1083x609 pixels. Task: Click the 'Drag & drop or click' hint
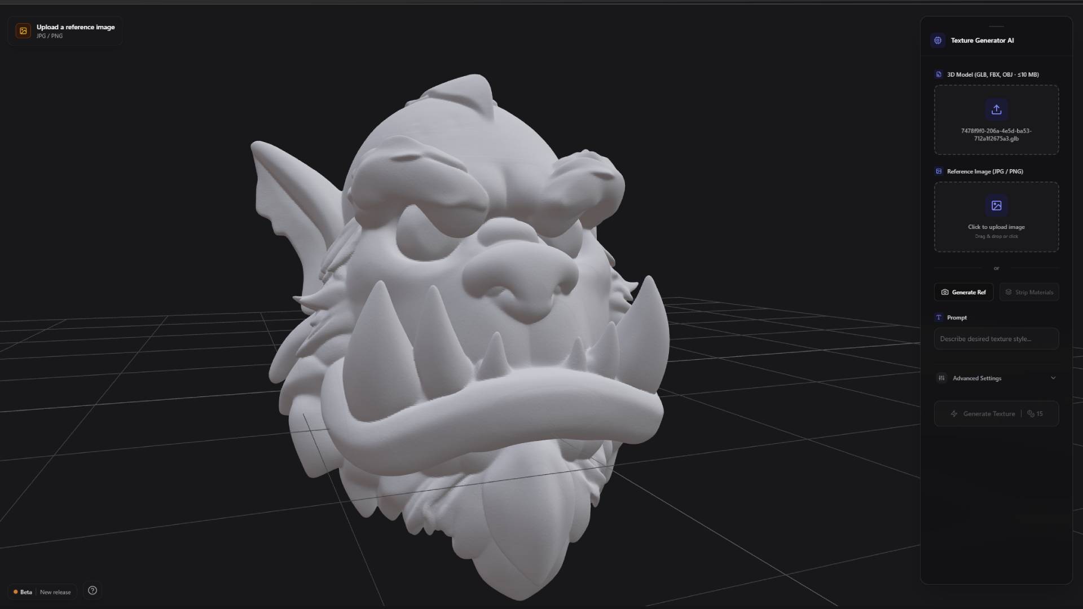(996, 237)
